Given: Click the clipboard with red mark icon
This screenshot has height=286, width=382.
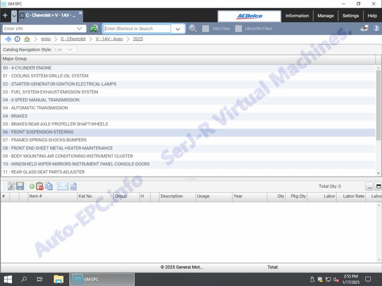Looking at the screenshot, I should (39, 186).
